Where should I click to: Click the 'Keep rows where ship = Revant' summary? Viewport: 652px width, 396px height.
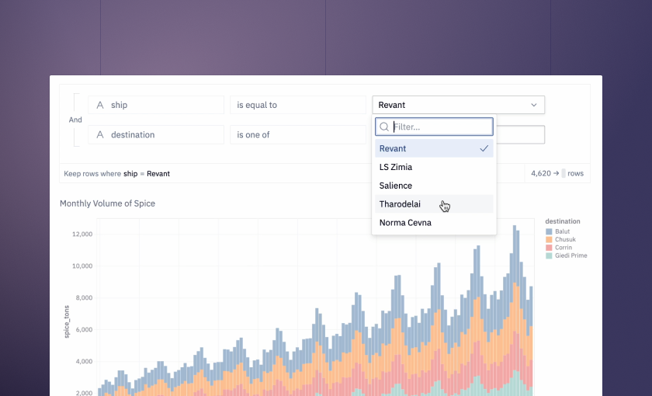click(117, 174)
